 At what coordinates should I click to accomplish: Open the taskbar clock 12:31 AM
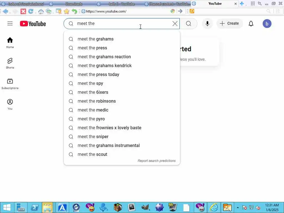pyautogui.click(x=272, y=207)
